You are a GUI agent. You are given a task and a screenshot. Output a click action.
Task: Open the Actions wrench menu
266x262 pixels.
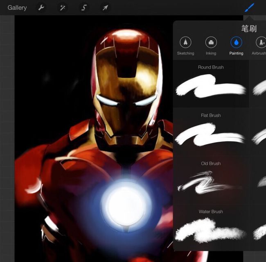coord(41,8)
